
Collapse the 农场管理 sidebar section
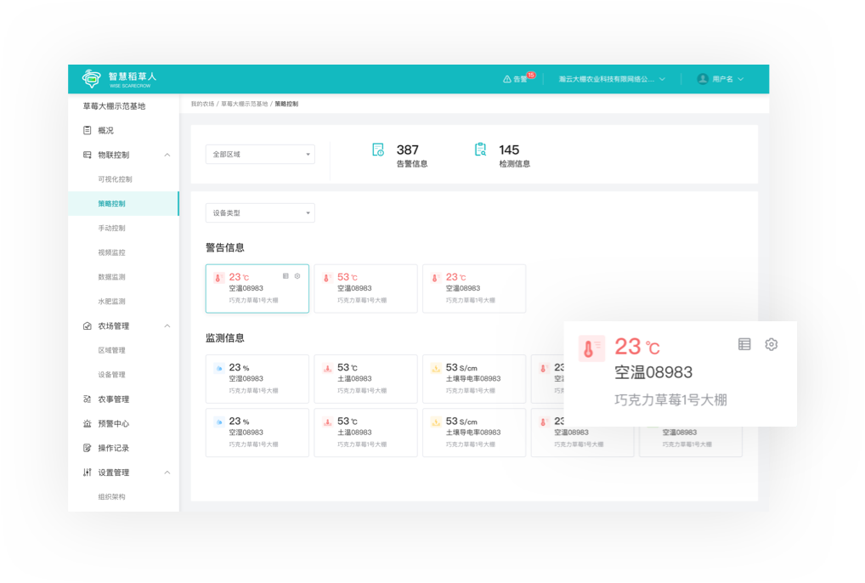[167, 326]
